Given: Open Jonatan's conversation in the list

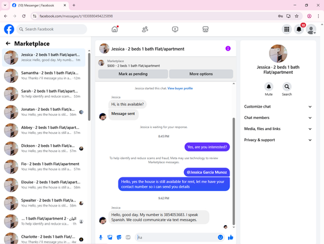Looking at the screenshot, I should pos(43,112).
